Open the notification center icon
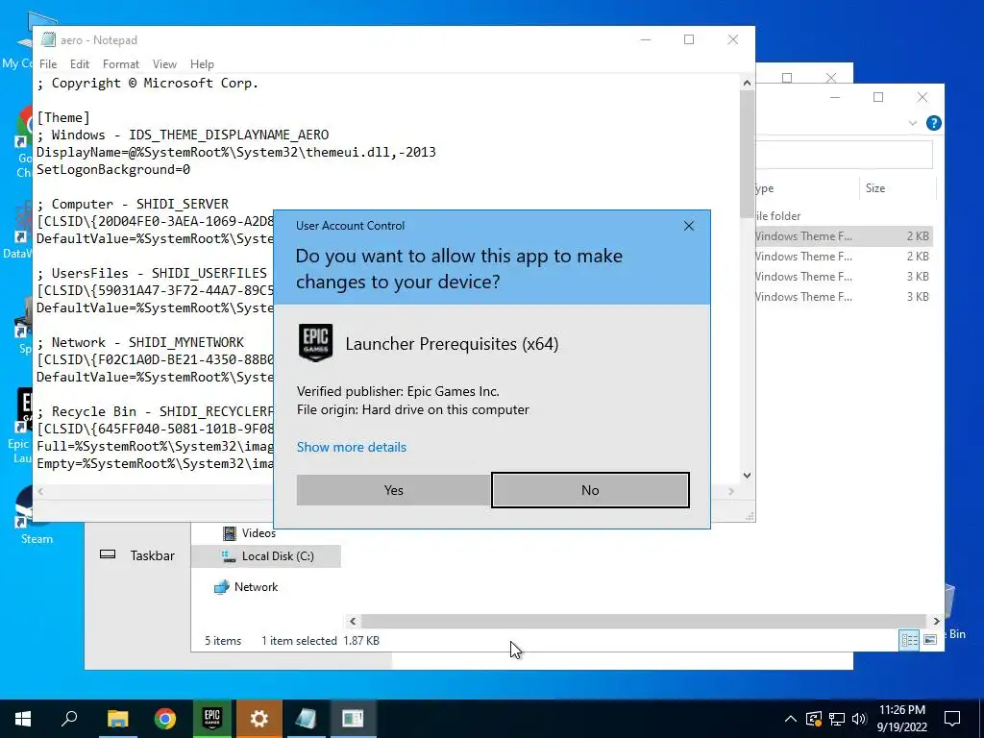 952,719
